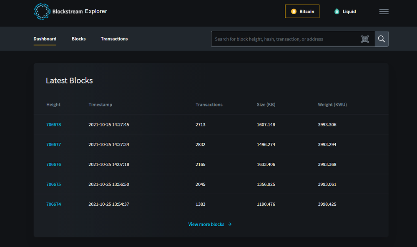
Task: Open the QR code scanner in the search bar
Action: 365,39
